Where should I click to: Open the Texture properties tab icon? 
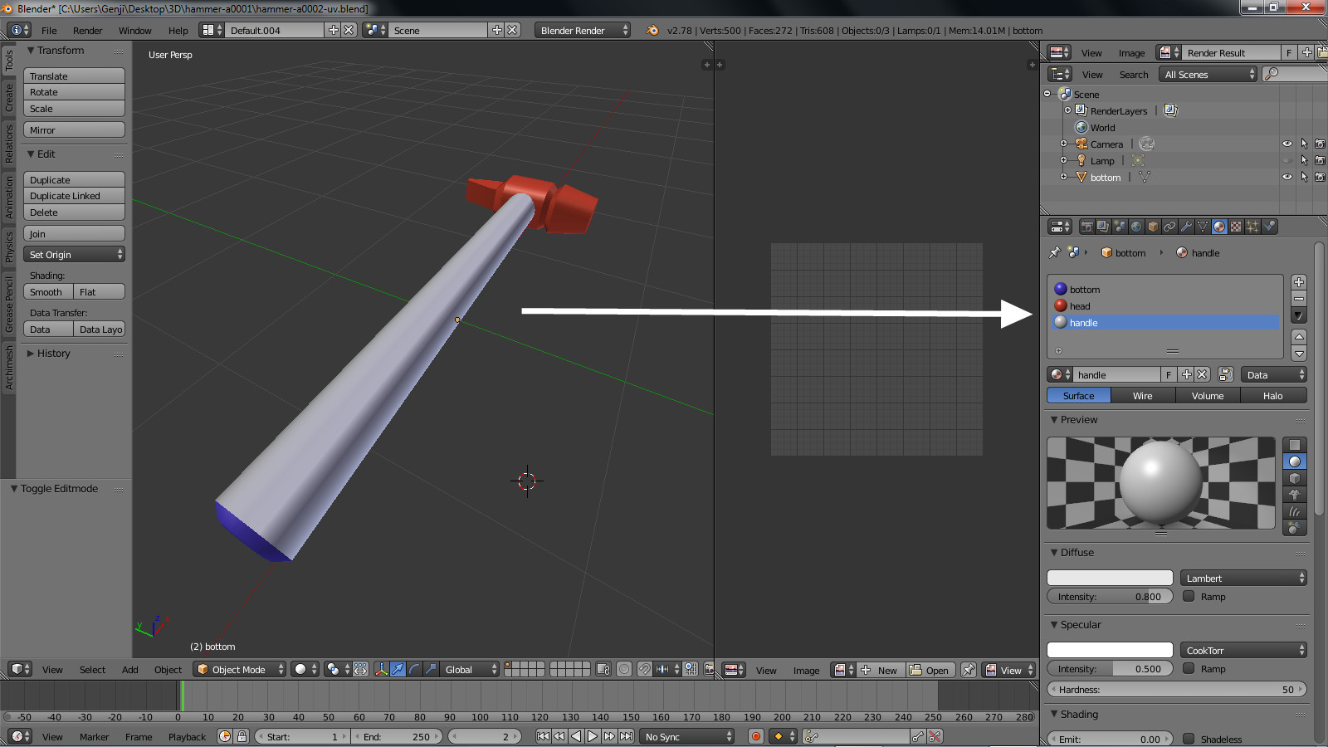[x=1236, y=227]
